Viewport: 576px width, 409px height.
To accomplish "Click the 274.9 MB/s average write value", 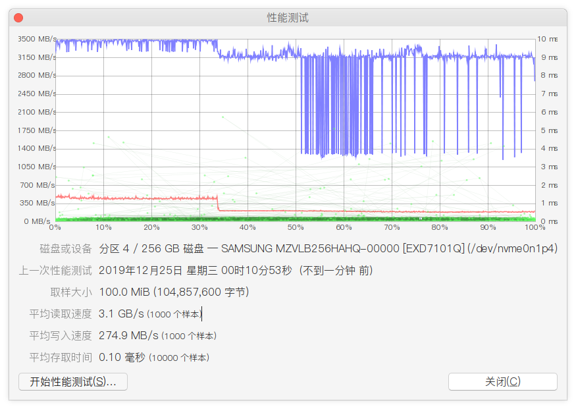I will pyautogui.click(x=128, y=336).
